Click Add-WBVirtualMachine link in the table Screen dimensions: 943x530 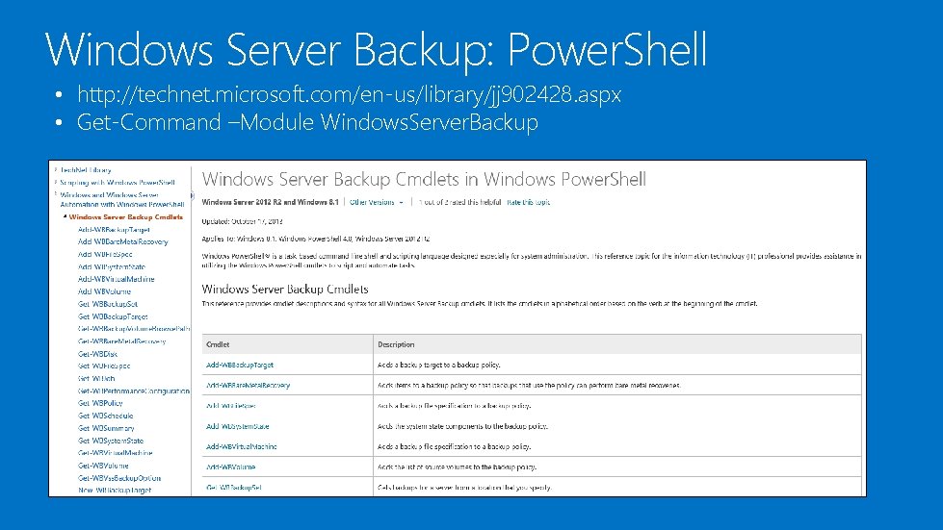point(242,446)
